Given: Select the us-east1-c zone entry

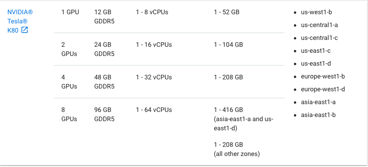Looking at the screenshot, I should pyautogui.click(x=316, y=51).
